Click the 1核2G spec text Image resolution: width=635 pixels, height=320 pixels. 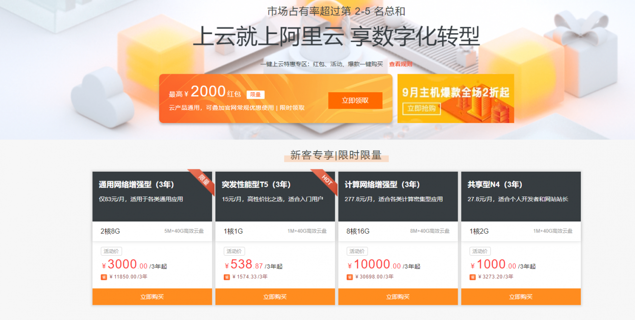pyautogui.click(x=479, y=231)
